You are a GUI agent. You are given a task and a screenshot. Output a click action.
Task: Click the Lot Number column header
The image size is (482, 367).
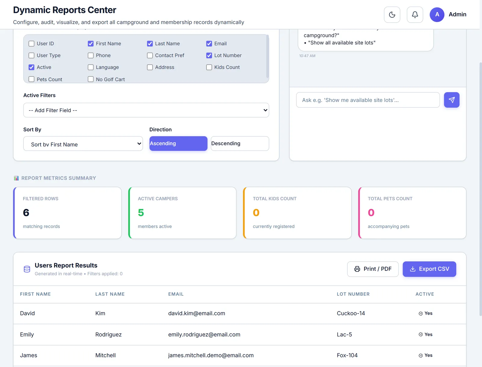point(353,294)
